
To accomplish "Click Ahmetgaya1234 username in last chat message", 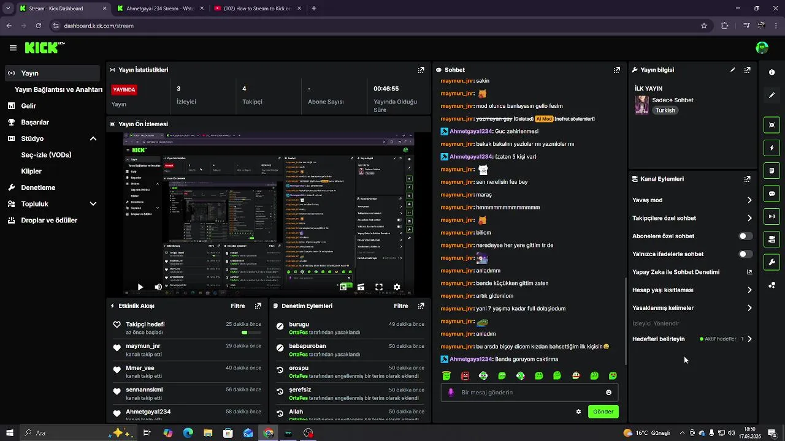I will (471, 359).
